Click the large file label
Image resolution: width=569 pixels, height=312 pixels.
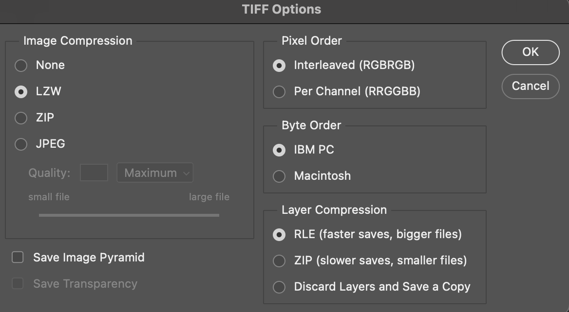coord(209,197)
